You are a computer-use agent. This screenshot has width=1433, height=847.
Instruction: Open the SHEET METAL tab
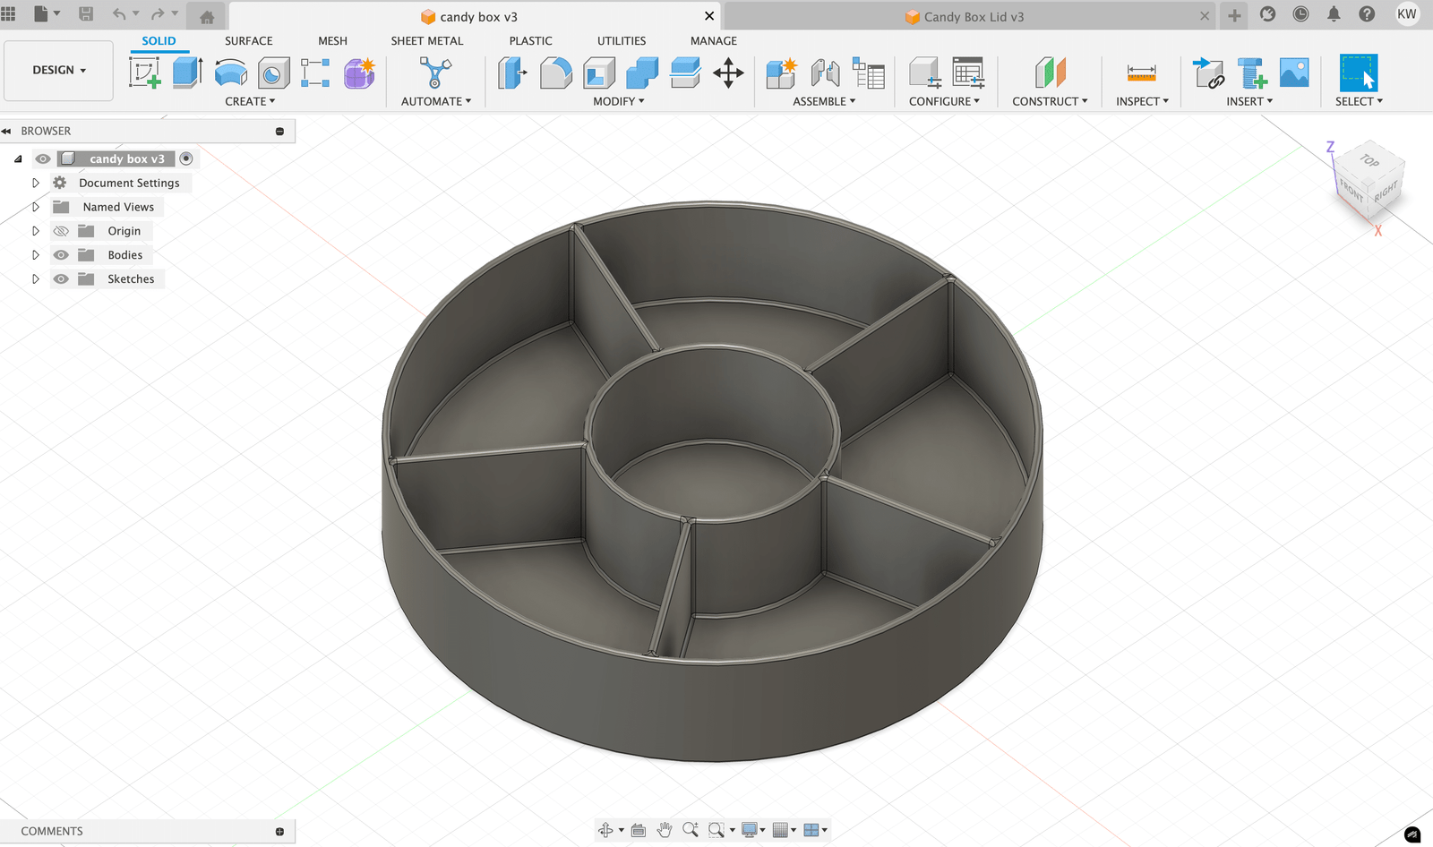(x=426, y=41)
